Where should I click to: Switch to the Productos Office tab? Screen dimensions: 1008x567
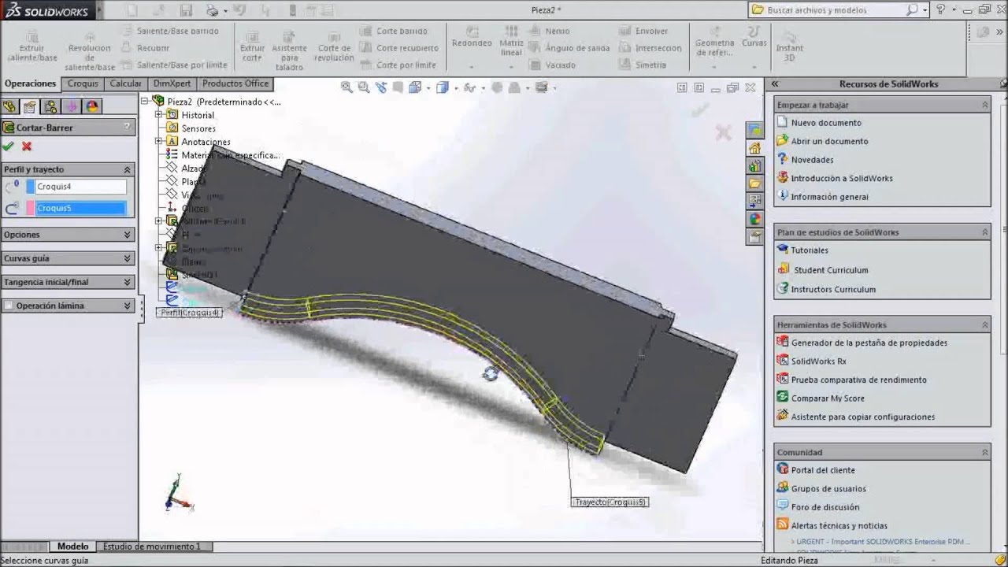click(235, 83)
